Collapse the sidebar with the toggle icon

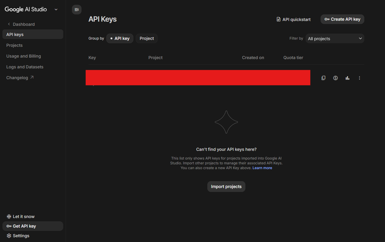(x=77, y=10)
